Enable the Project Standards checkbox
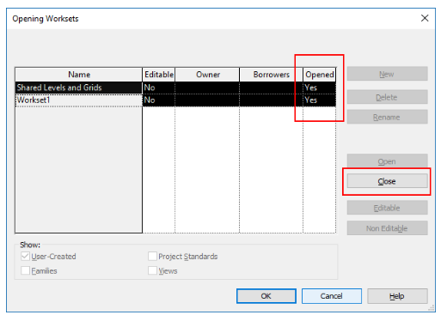Image resolution: width=447 pixels, height=315 pixels. pos(152,256)
